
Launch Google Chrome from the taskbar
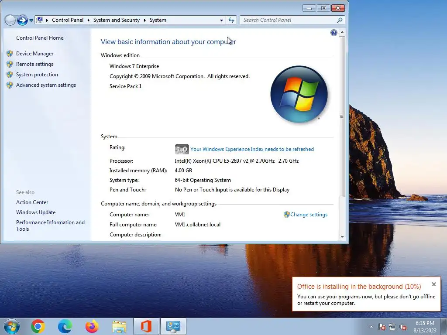point(38,326)
